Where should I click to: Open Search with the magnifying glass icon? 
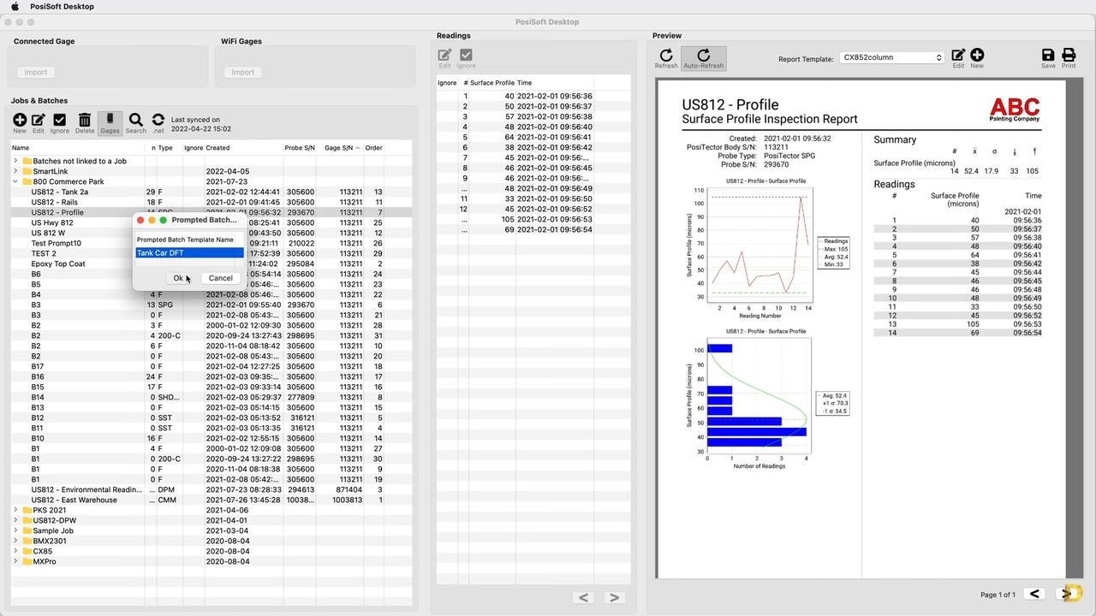[135, 121]
